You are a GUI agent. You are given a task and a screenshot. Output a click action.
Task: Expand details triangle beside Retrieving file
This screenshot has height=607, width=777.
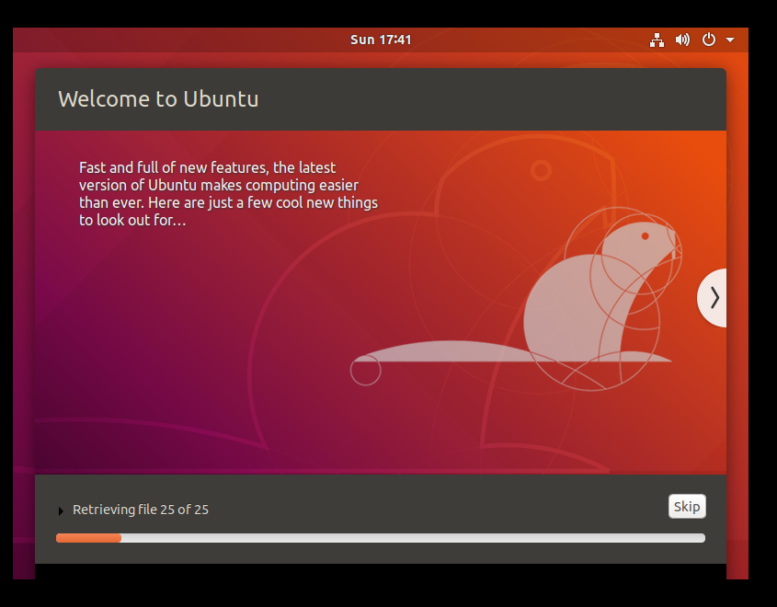(61, 510)
